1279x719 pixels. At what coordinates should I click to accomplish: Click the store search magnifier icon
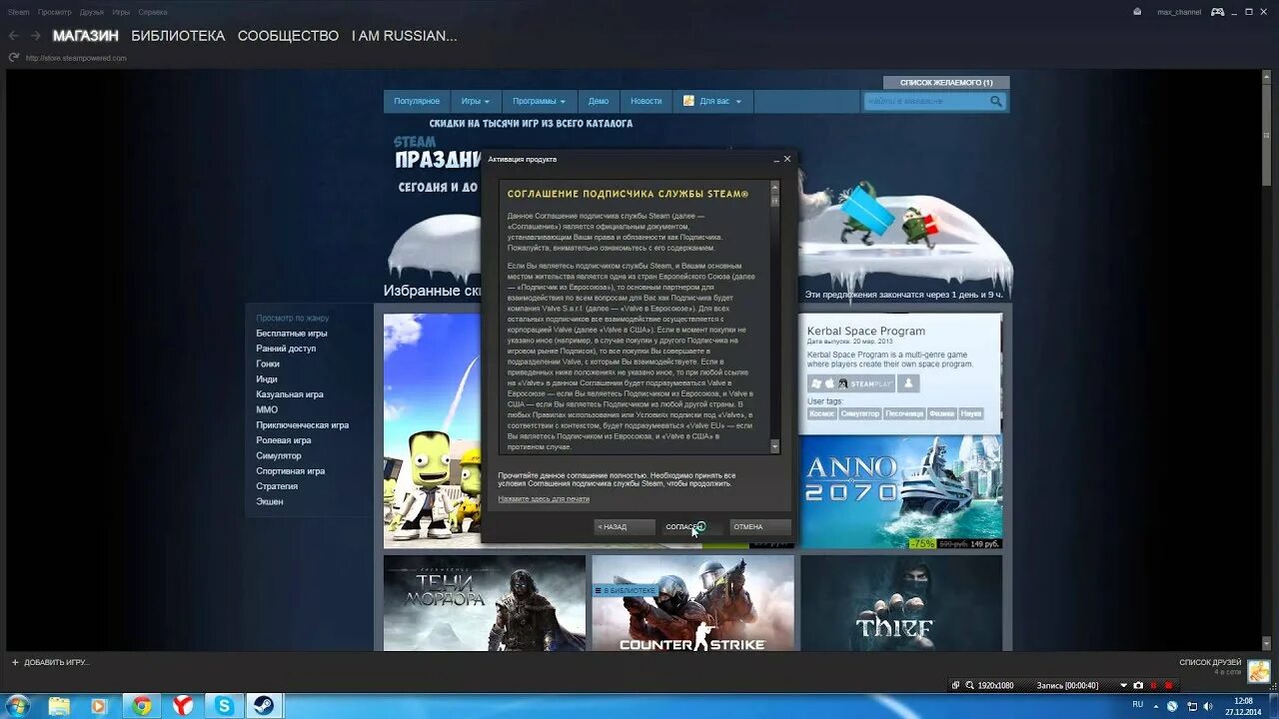(x=996, y=101)
